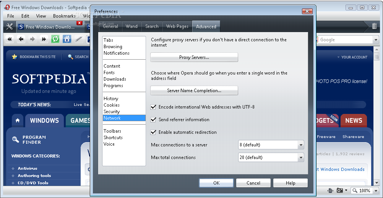Reload the page with green refresh icon

(55, 39)
